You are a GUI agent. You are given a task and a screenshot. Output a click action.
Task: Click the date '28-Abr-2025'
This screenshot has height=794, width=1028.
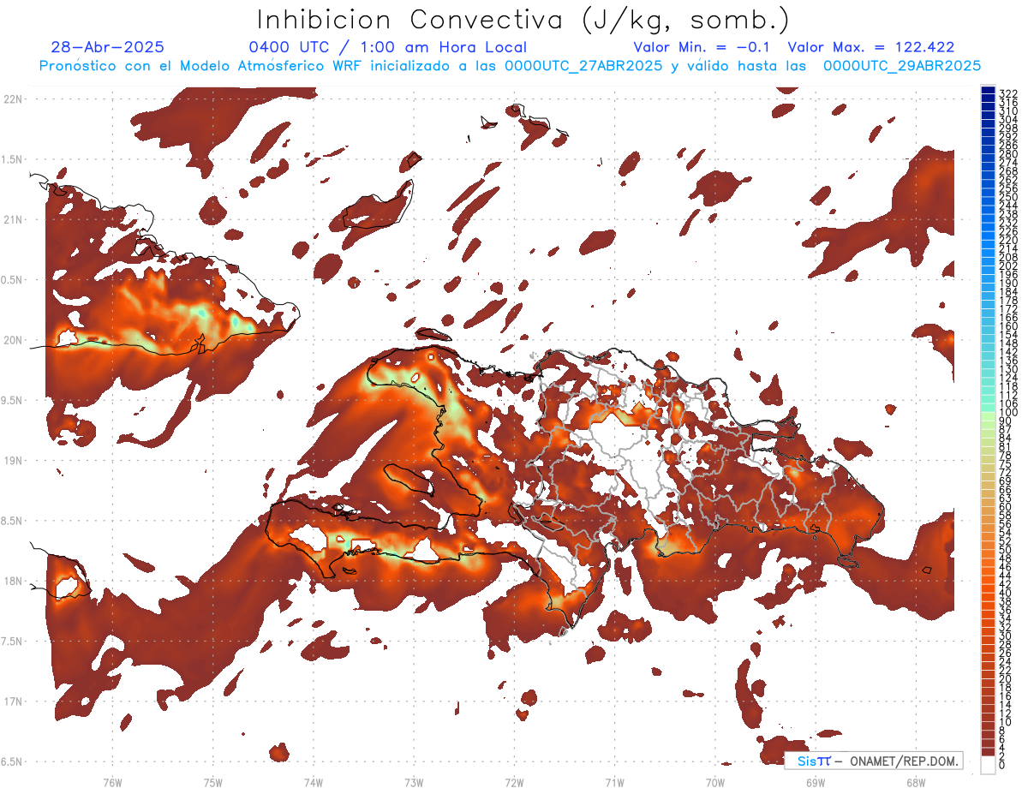tap(108, 47)
